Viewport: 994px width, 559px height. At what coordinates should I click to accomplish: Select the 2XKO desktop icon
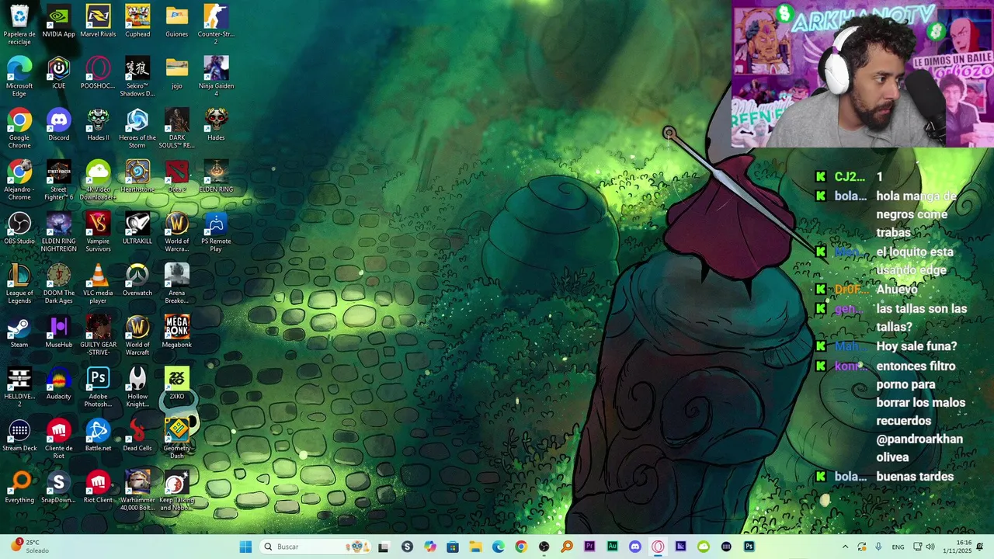coord(176,384)
